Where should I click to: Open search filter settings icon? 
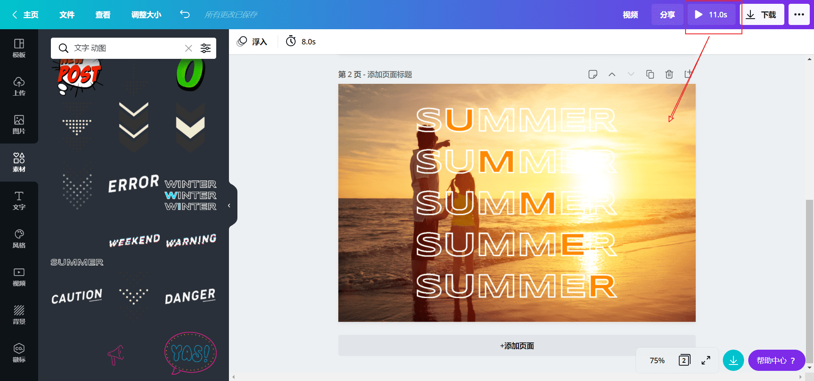coord(206,48)
